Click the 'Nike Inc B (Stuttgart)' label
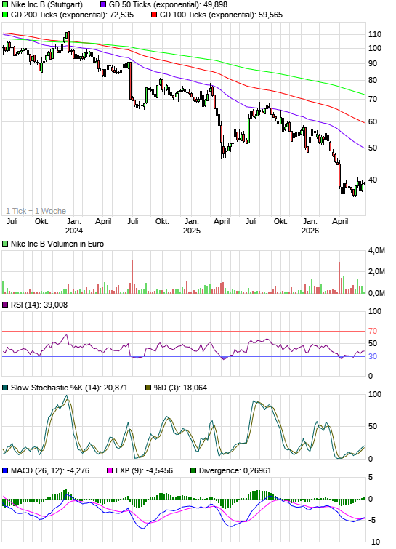 47,5
